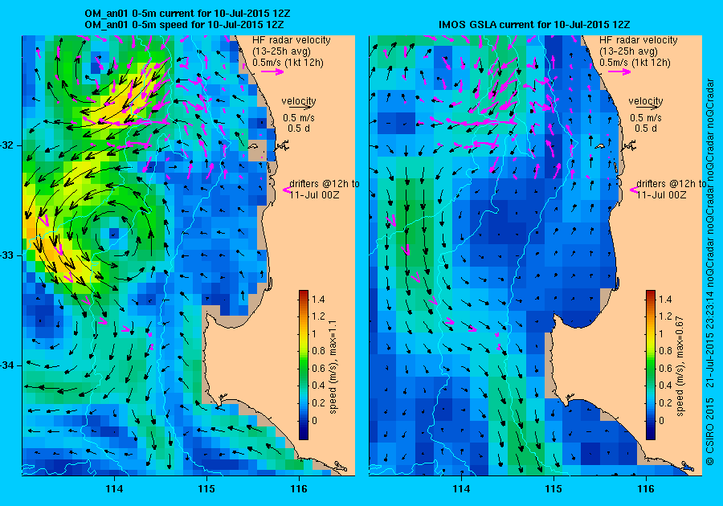Click the left panel title 'OM_an01 0-5m current for 10-Jul-2015 12Z'

(x=187, y=14)
